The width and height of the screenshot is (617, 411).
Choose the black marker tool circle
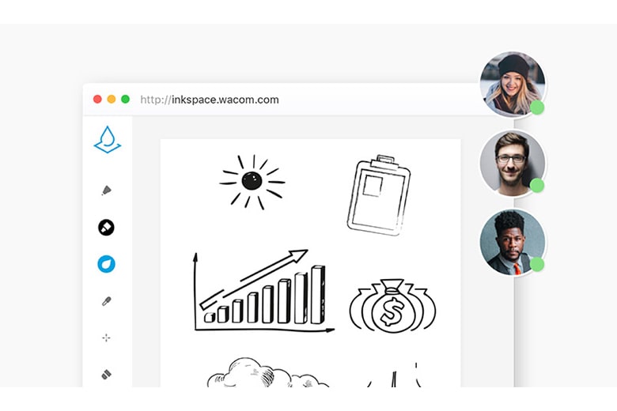coord(106,228)
